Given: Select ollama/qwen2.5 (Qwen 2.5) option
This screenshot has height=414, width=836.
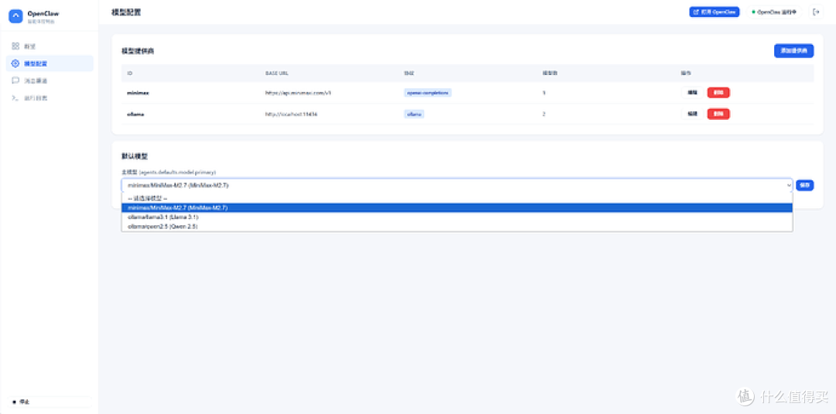Looking at the screenshot, I should pos(457,226).
